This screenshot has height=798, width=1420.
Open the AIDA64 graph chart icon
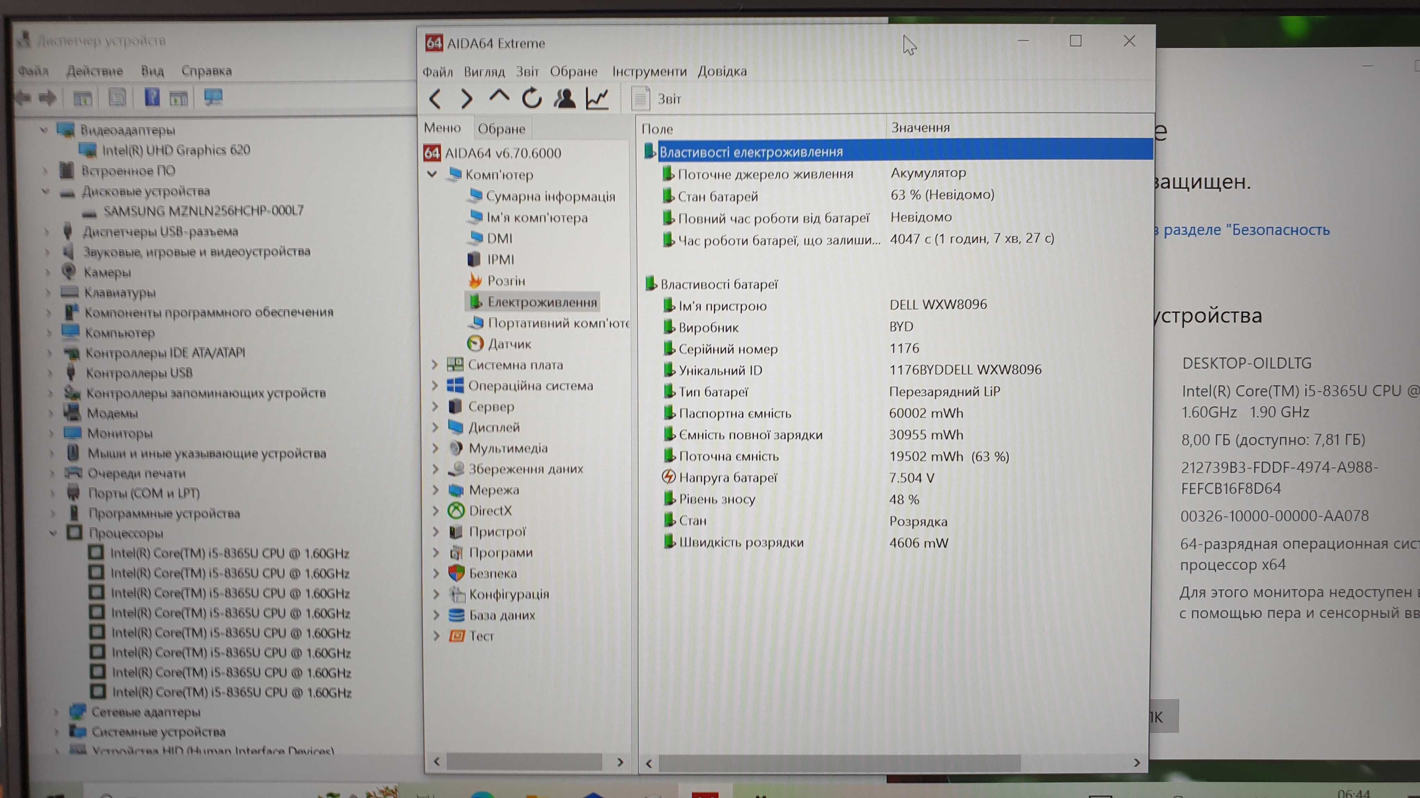tap(597, 99)
